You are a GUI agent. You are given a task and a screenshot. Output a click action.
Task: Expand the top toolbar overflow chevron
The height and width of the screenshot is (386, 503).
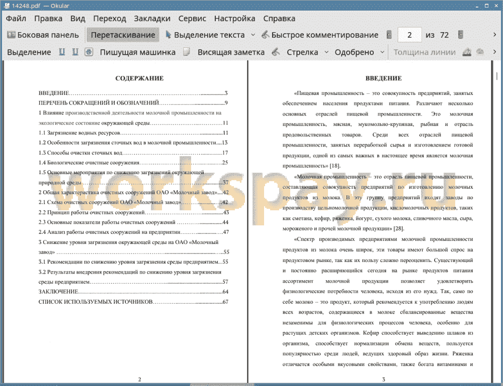coord(494,35)
